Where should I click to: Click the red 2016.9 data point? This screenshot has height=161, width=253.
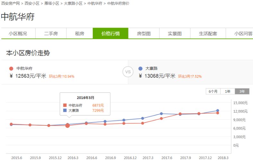pos(105,124)
